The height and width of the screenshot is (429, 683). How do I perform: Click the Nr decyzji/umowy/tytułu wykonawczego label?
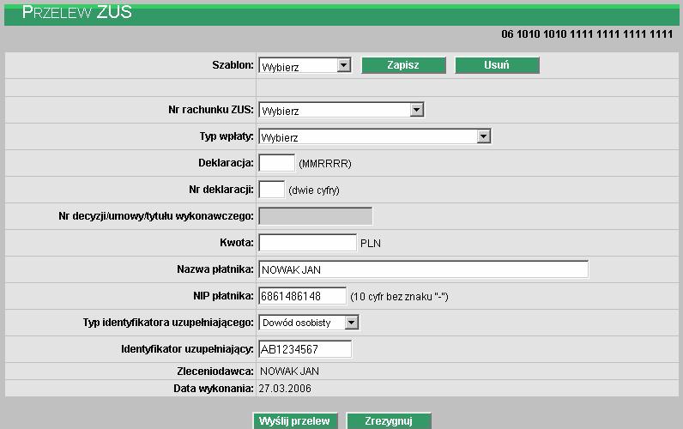[x=156, y=216]
